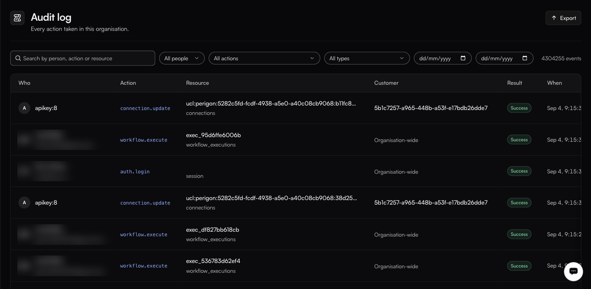Click workflow.execute for exec_95d6ffe6006b
Image resolution: width=591 pixels, height=289 pixels.
coord(144,140)
